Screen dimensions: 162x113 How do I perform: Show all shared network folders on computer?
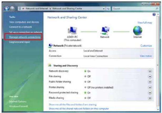[x=79, y=109]
